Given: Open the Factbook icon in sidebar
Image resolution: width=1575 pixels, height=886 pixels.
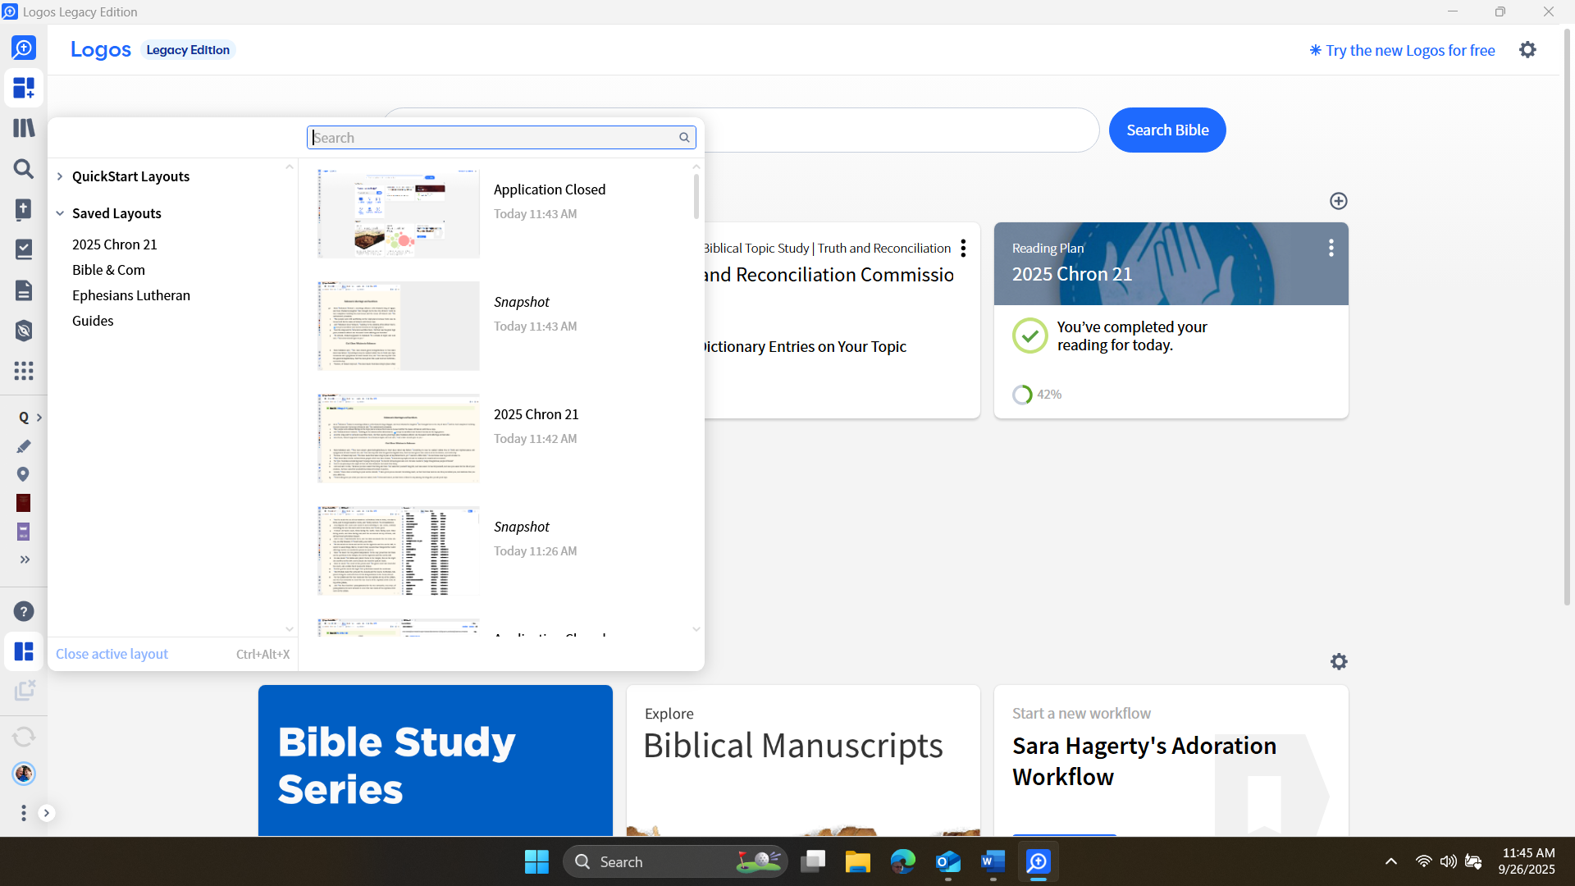Looking at the screenshot, I should 24,209.
